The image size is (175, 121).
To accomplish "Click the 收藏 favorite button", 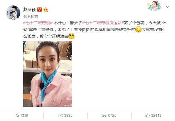I will tap(22, 116).
